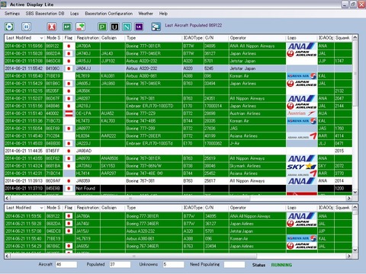
Task: Click Embraer ERJ170-100STD type cell
Action: pyautogui.click(x=154, y=106)
